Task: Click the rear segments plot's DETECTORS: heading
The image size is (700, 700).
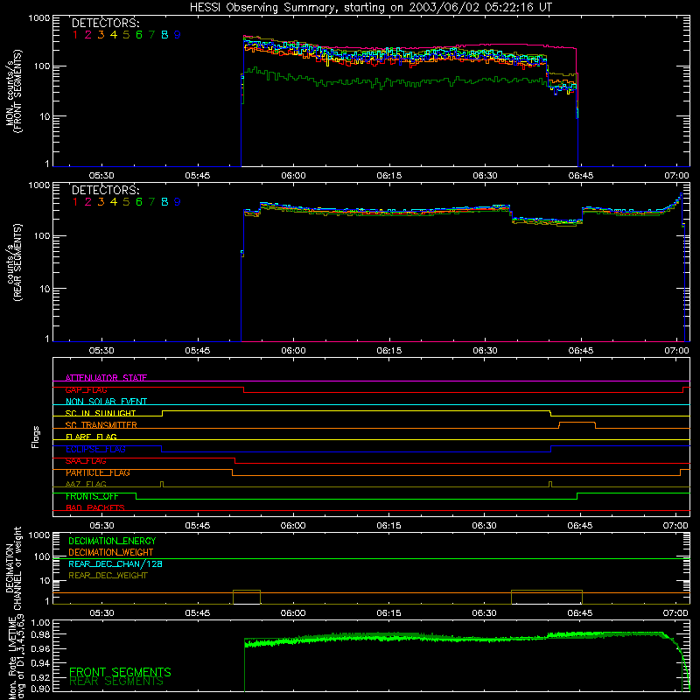Action: click(105, 190)
